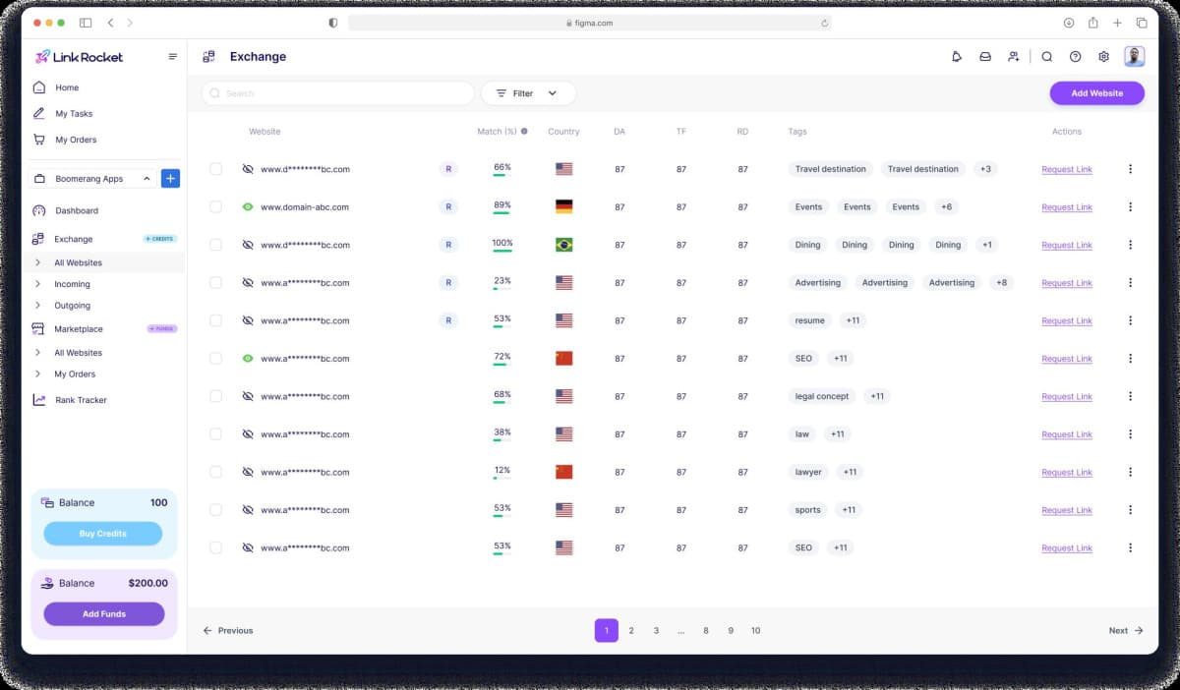
Task: Click Request Link on the first row
Action: coord(1066,169)
